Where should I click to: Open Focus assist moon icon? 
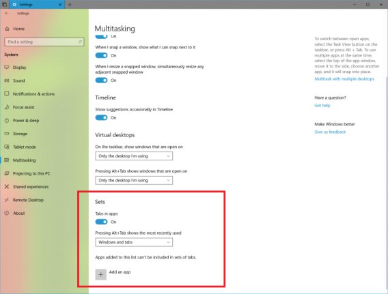click(x=7, y=107)
